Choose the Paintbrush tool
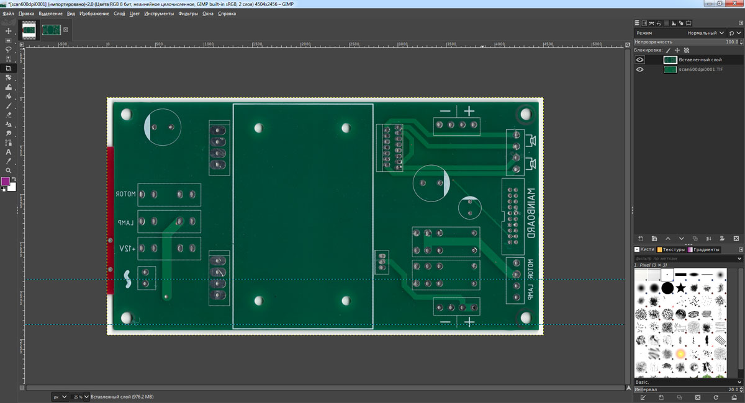 click(9, 105)
